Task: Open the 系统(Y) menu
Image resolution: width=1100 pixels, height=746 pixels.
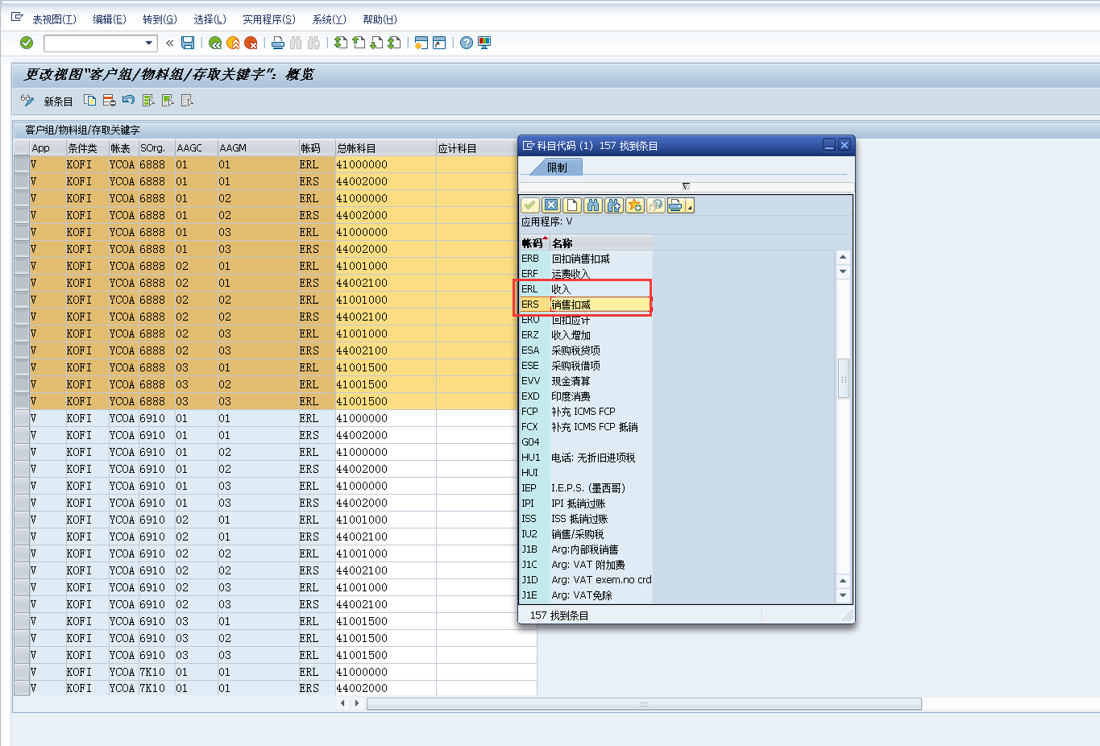Action: 328,19
